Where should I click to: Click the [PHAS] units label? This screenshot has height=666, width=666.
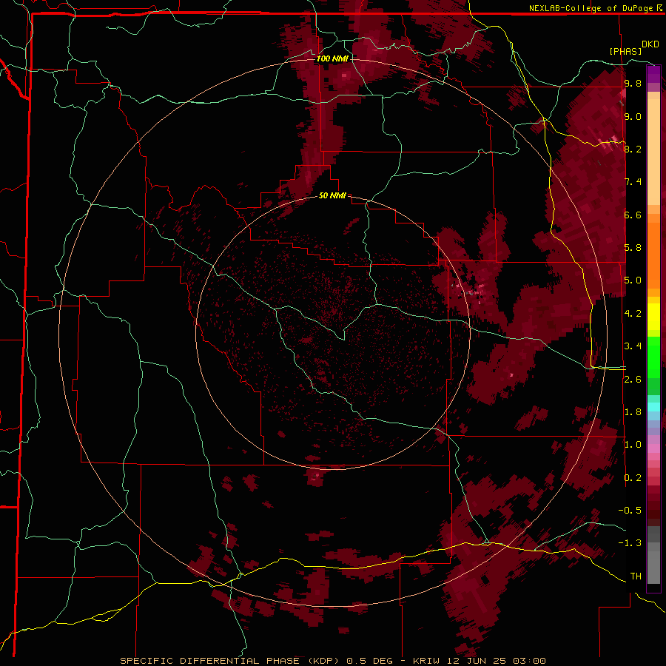click(x=625, y=51)
